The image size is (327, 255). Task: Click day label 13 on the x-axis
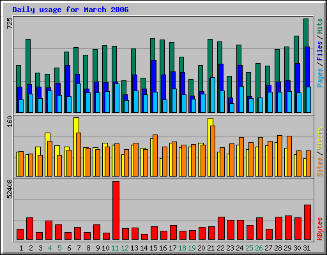click(134, 248)
